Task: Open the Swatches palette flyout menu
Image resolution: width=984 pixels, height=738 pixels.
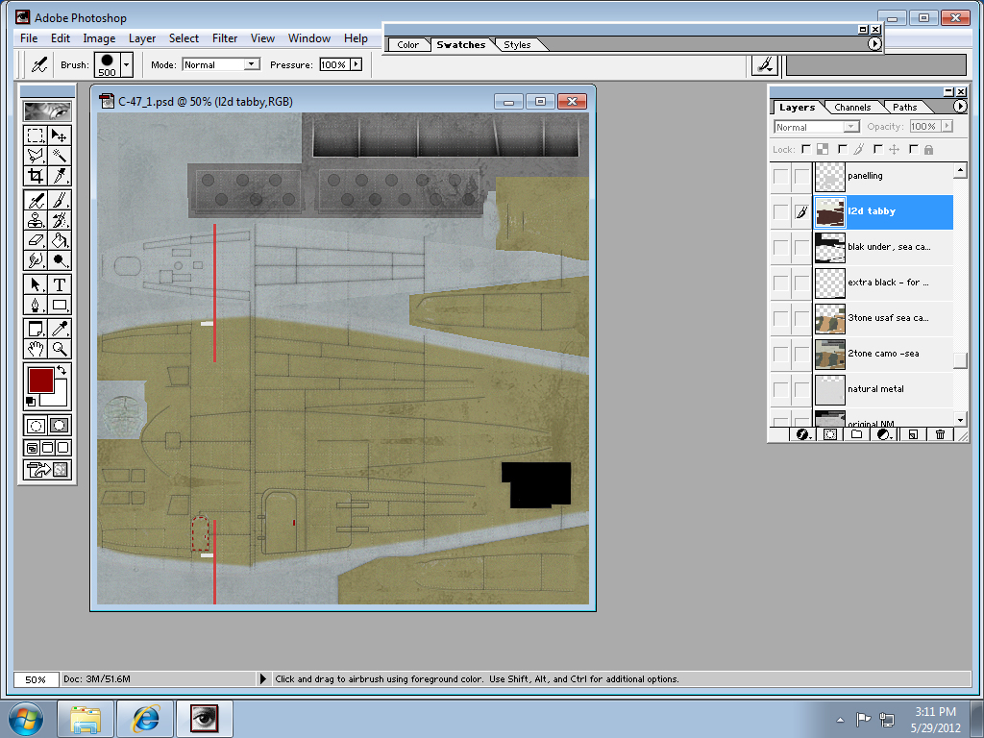Action: (874, 44)
